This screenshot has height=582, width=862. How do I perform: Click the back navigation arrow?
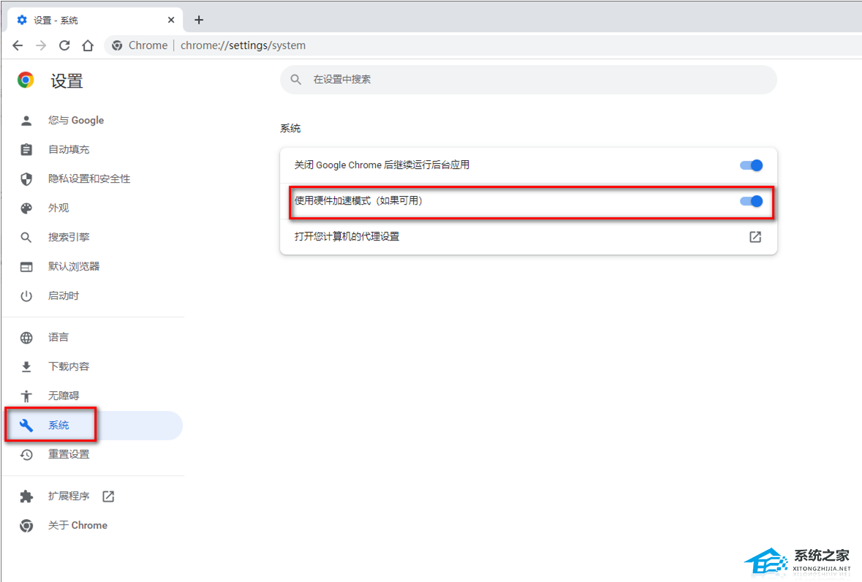pyautogui.click(x=18, y=45)
